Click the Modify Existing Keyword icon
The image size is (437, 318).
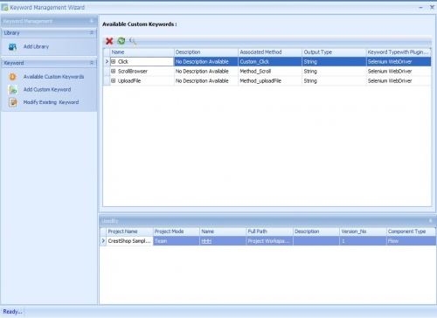tap(12, 102)
